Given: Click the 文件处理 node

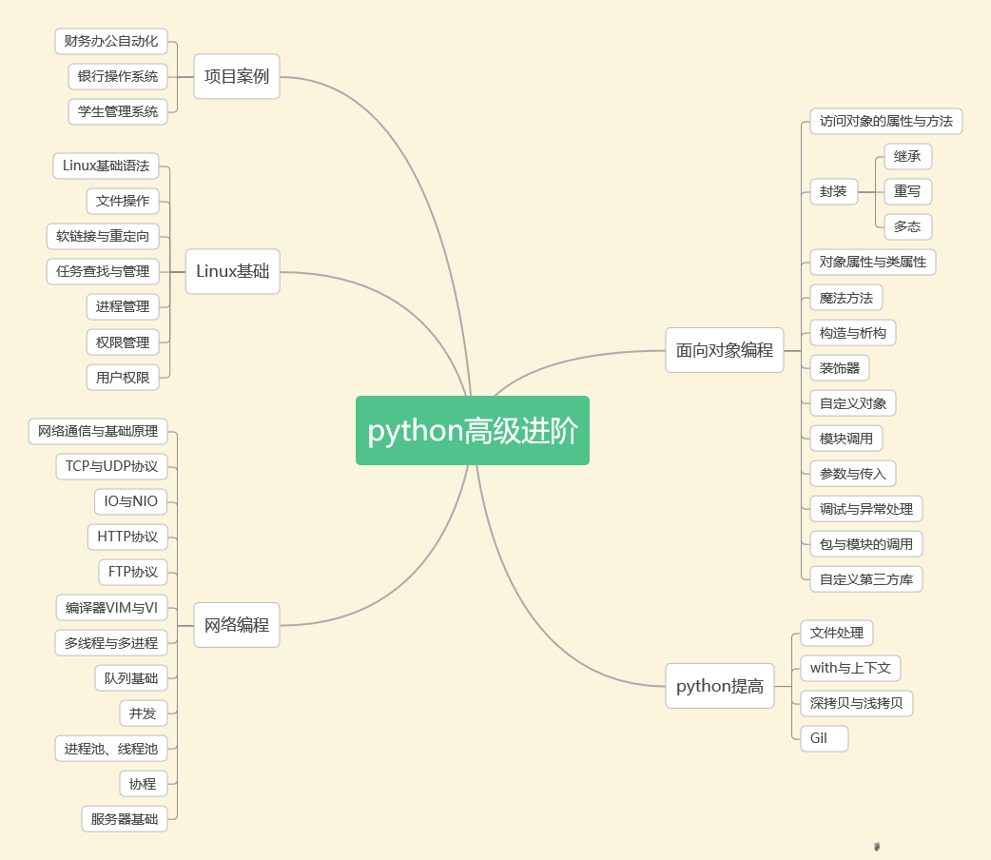Looking at the screenshot, I should click(837, 633).
